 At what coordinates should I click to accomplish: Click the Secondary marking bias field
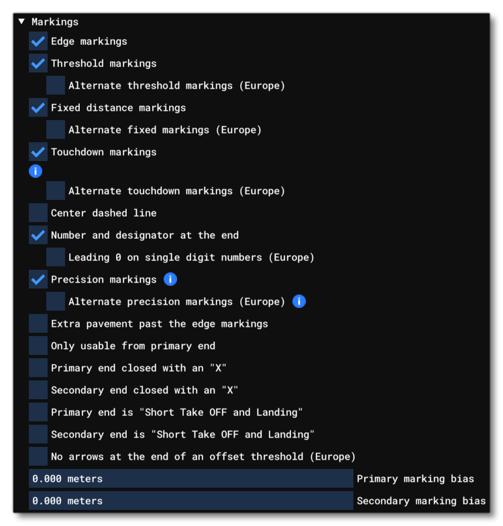pos(190,501)
